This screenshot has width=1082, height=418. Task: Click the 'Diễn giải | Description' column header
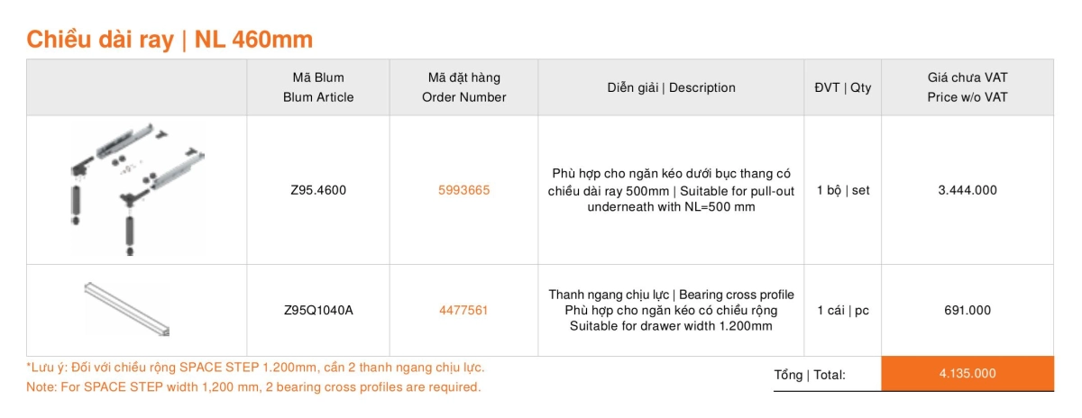pyautogui.click(x=671, y=87)
